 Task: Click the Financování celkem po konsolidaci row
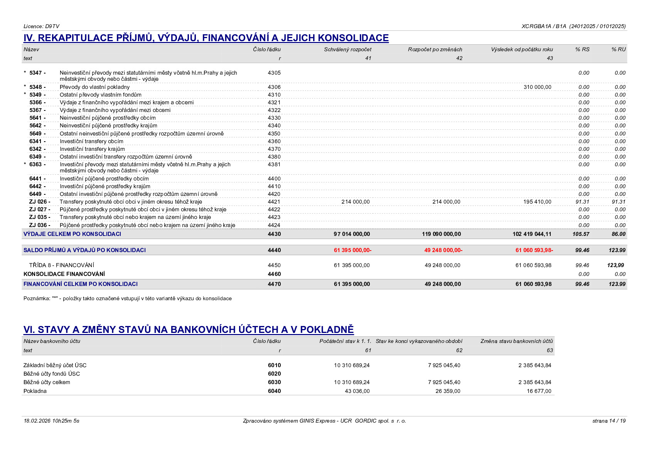324,284
